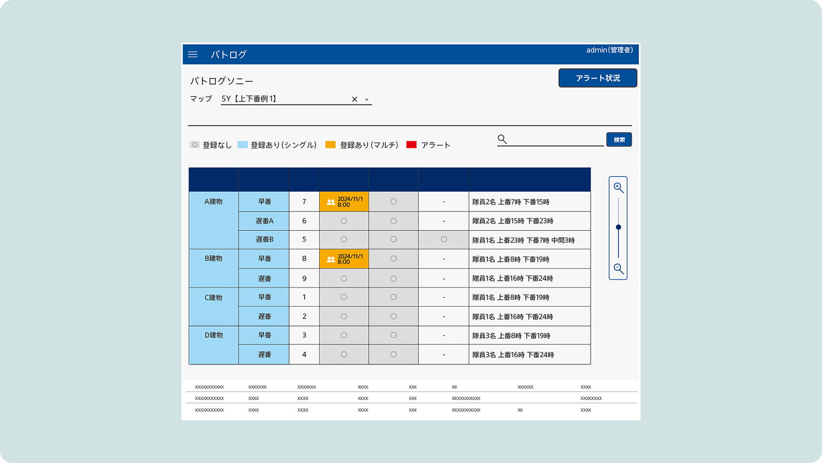Open the アラート状況 button

tap(597, 78)
